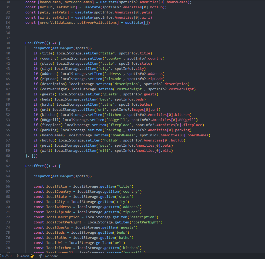Click localAddress variable on line 70
This screenshot has width=265, height=259.
(x=59, y=207)
